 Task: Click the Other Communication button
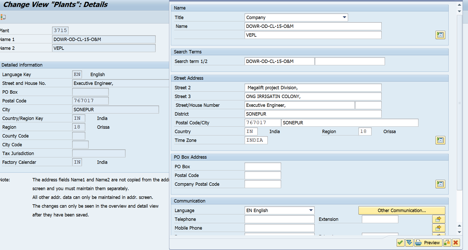[402, 211]
